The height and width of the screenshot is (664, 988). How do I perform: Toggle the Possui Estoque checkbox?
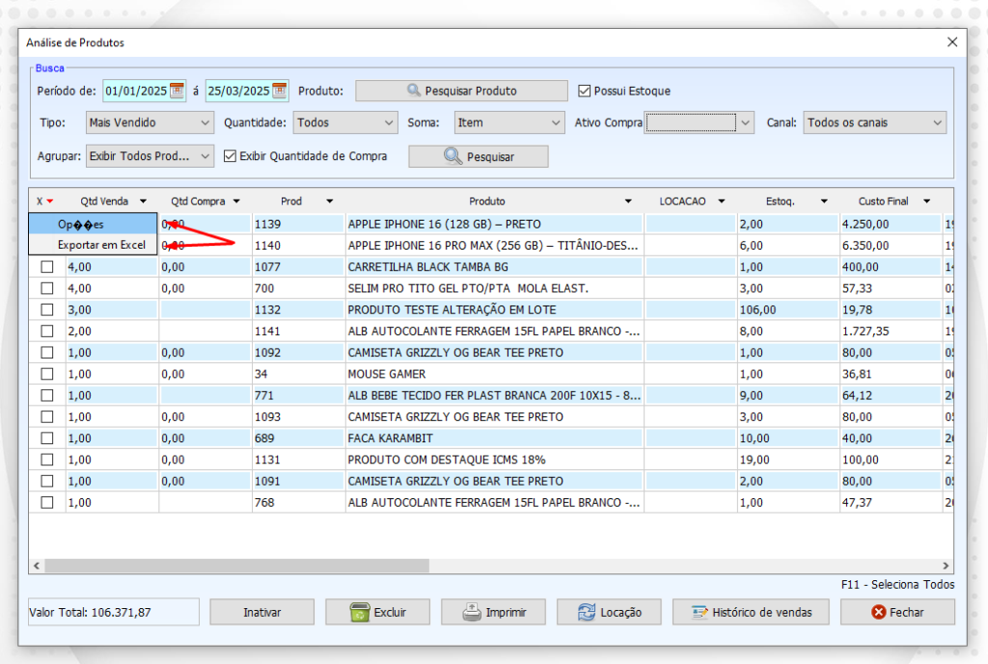coord(584,91)
